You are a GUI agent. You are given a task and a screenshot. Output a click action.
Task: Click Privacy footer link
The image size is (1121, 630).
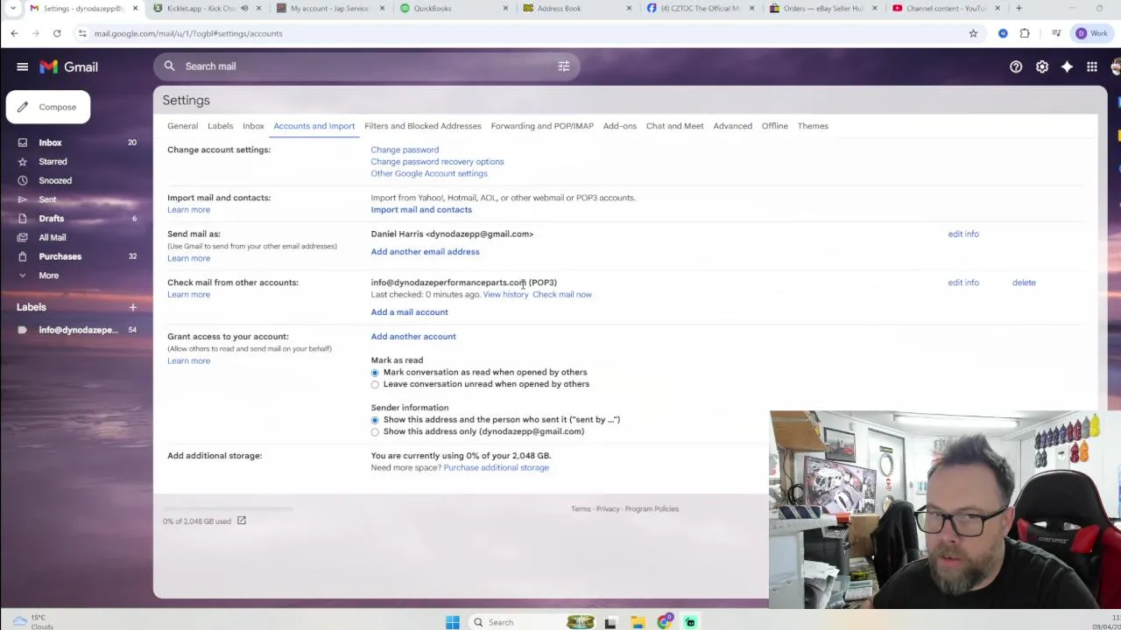click(x=608, y=509)
